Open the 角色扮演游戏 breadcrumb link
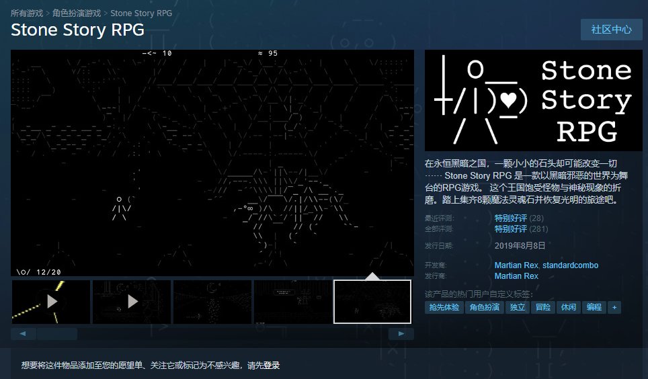This screenshot has width=648, height=379. point(77,13)
